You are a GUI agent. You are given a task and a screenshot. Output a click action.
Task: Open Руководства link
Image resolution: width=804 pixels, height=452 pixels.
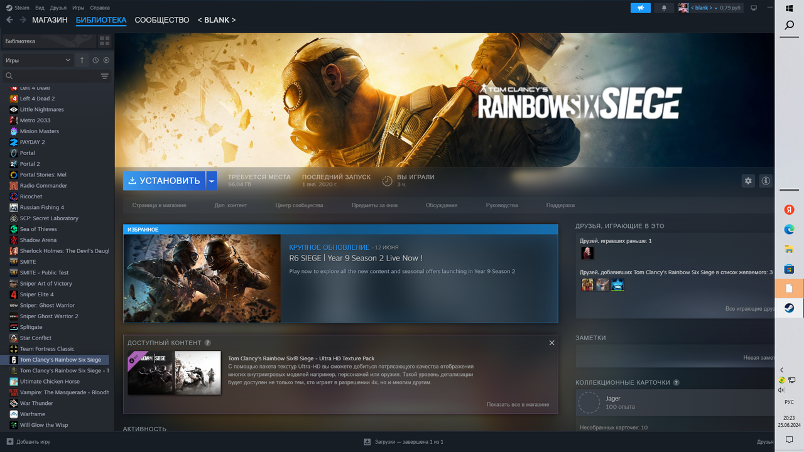click(502, 205)
